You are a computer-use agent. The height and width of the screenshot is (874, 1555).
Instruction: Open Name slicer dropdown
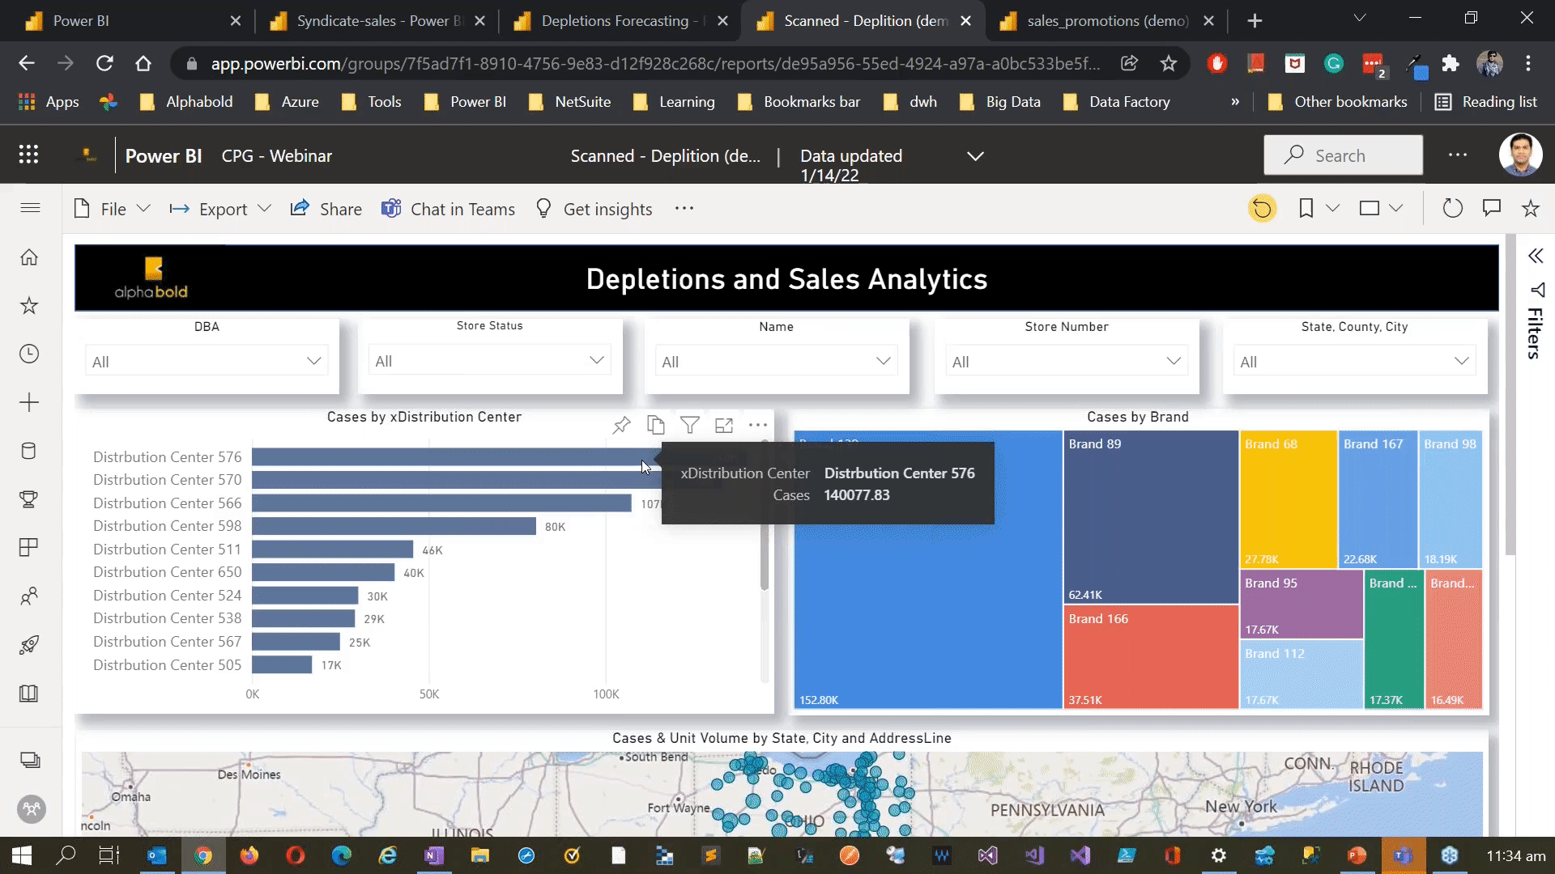tap(777, 362)
